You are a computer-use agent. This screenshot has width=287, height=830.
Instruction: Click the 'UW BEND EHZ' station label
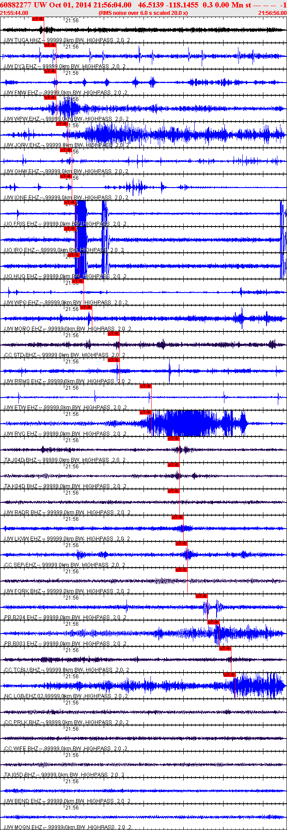tap(22, 801)
